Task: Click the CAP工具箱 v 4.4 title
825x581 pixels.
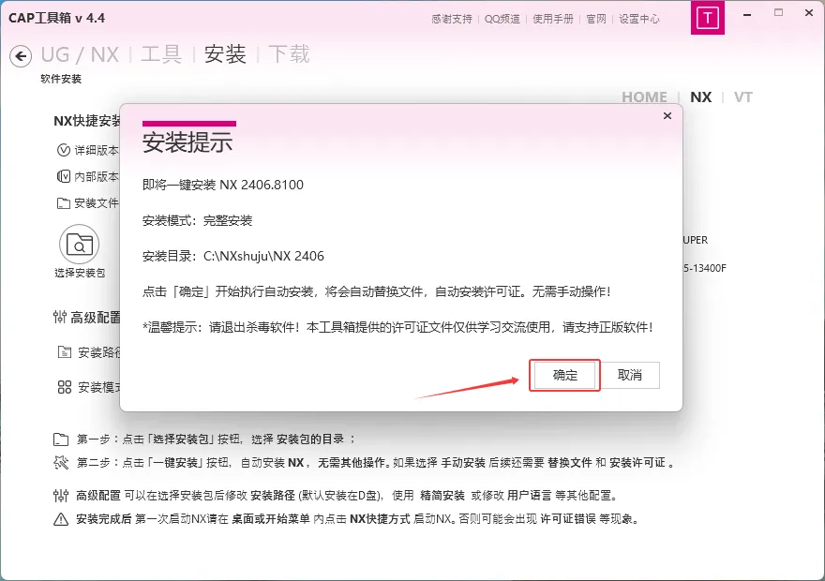Action: 57,18
